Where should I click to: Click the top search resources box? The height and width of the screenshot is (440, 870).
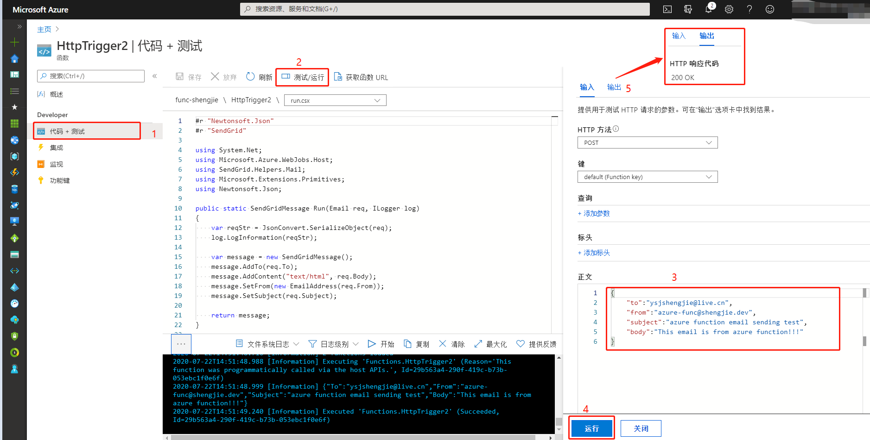click(445, 9)
